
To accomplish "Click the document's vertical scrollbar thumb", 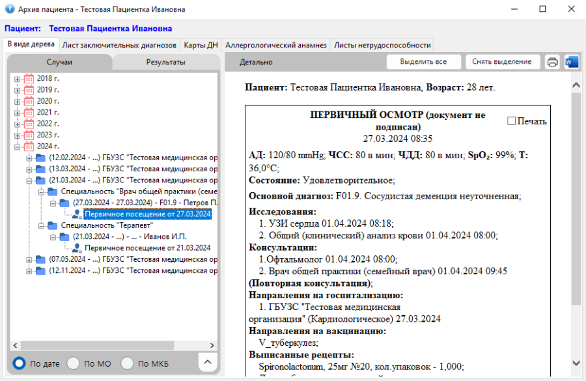I will (576, 199).
